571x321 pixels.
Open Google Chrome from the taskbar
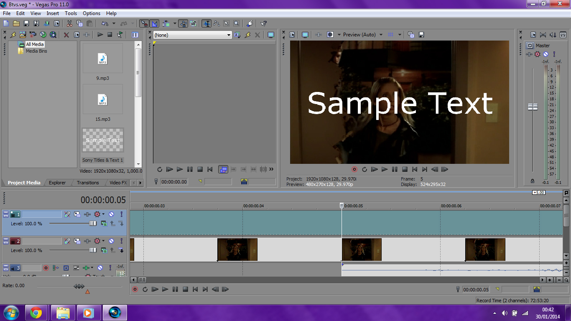[x=36, y=313]
